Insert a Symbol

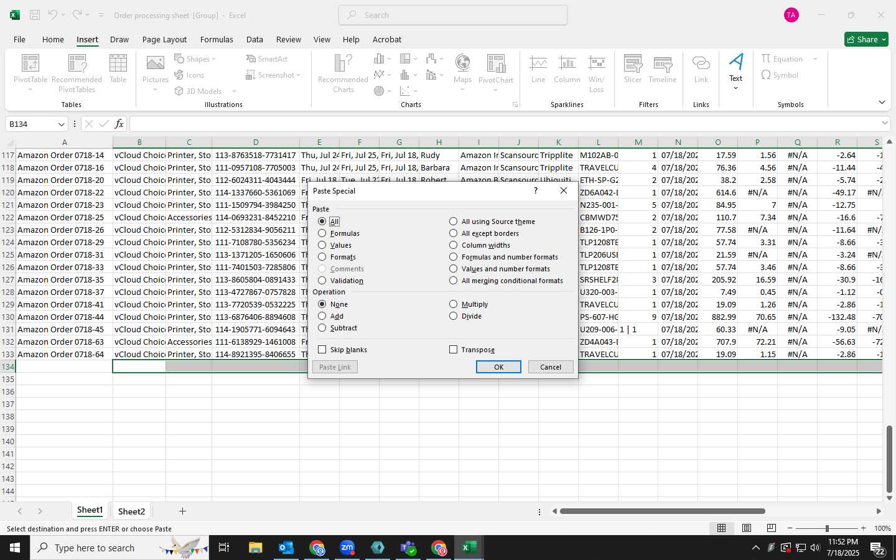click(x=780, y=75)
